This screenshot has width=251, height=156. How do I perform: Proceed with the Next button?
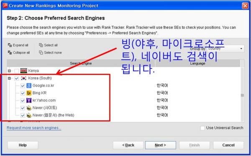click(161, 145)
